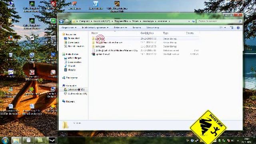Open the Windows Start menu orb
The image size is (256, 144).
[x=5, y=140]
